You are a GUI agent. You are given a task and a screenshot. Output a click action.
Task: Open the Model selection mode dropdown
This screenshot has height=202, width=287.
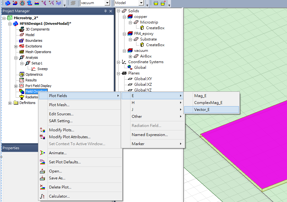(141, 3)
